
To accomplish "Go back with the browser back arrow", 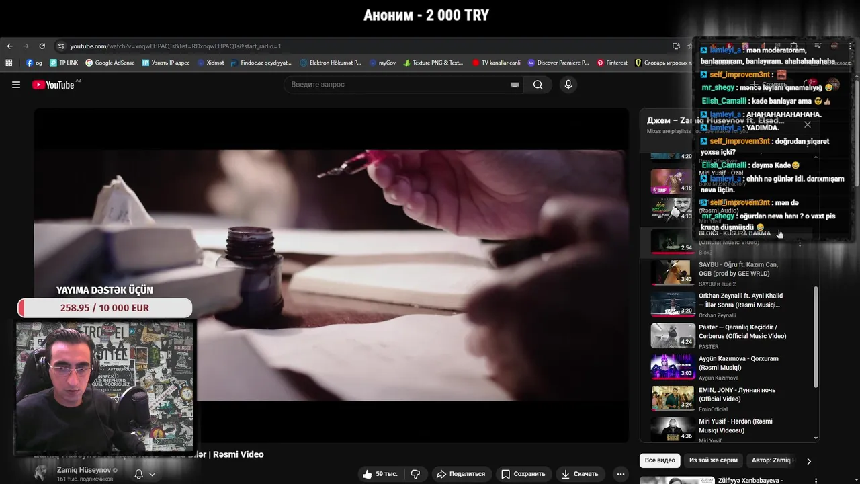I will click(9, 46).
